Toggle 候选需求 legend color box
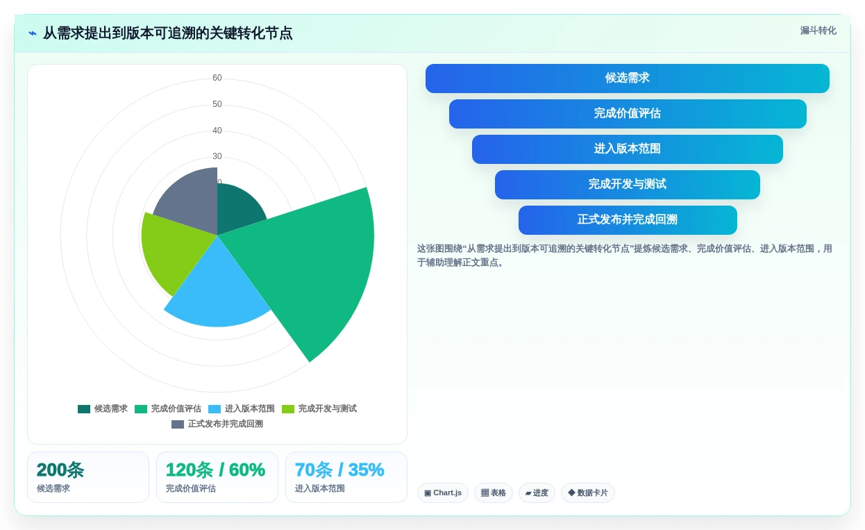The image size is (865, 530). [84, 409]
